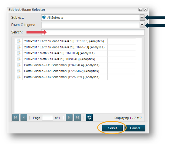Select exam 2016-2017 Earth Science SGA # 2
Screen dimensions: 169x144
click(x=75, y=47)
